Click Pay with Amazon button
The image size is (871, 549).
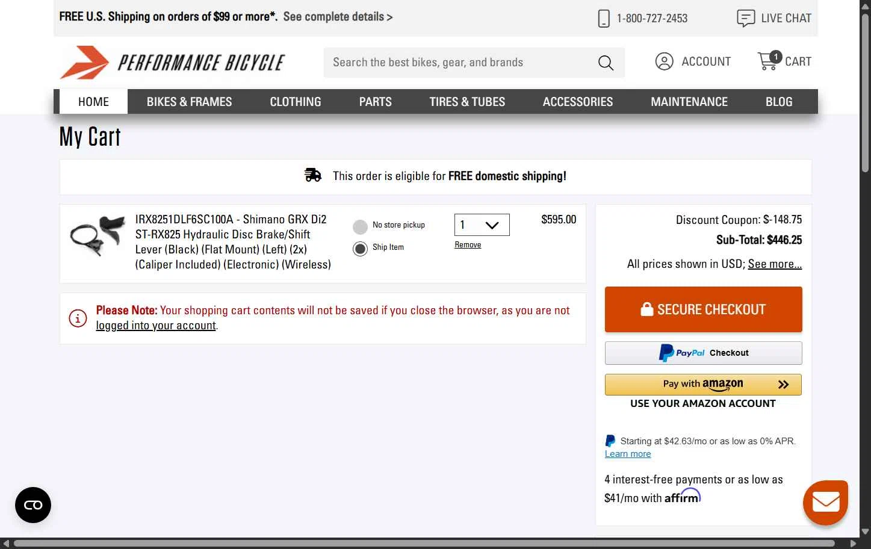pos(703,385)
